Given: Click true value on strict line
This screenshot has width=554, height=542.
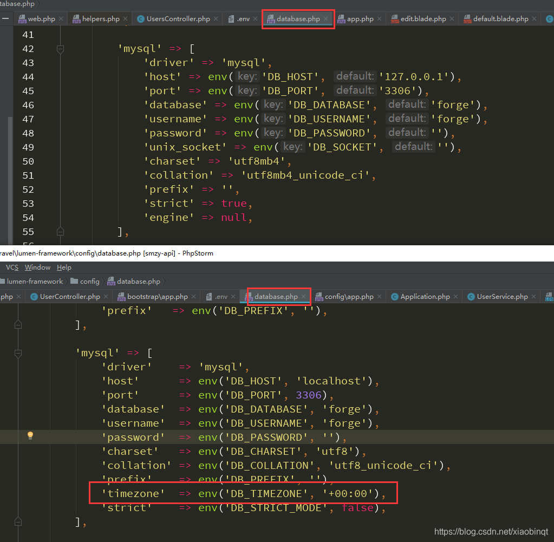Looking at the screenshot, I should click(x=233, y=204).
